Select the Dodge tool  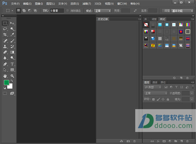[12, 58]
